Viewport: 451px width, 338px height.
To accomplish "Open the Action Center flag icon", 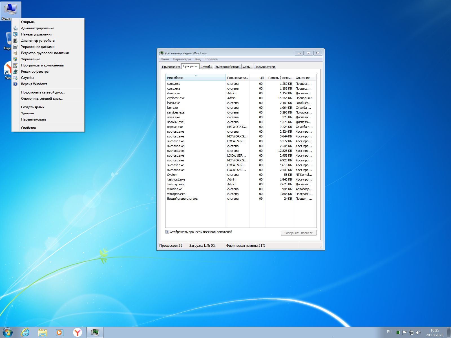I will (x=405, y=332).
